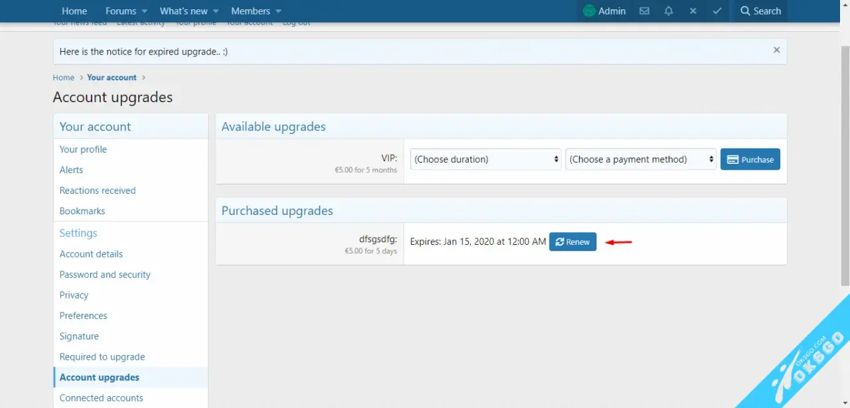Expand the Members dropdown arrow

[278, 11]
